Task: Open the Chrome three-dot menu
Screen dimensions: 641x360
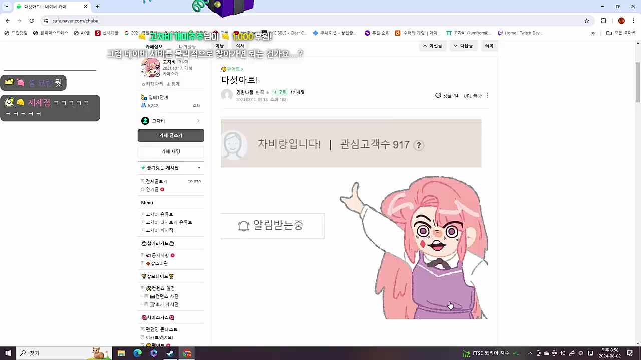Action: pyautogui.click(x=633, y=21)
